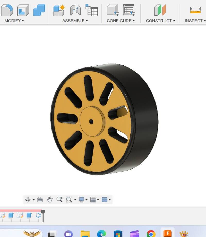Image resolution: width=206 pixels, height=237 pixels.
Task: Select the Joint tool in Assemble
Action: tap(75, 10)
